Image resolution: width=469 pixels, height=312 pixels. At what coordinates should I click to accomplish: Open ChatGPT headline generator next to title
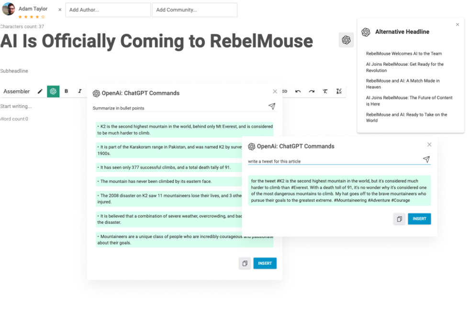pyautogui.click(x=346, y=40)
